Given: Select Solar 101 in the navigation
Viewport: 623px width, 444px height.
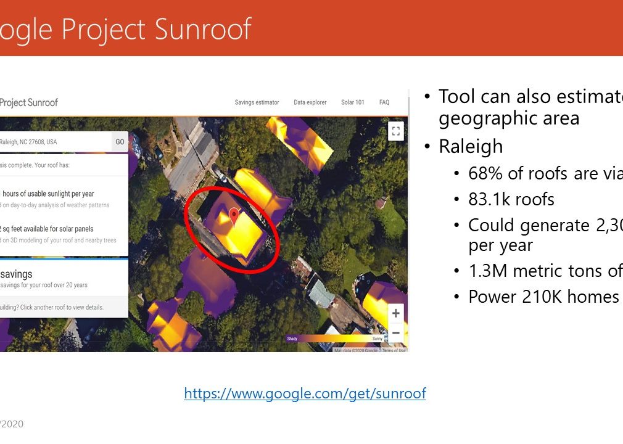Looking at the screenshot, I should [352, 102].
